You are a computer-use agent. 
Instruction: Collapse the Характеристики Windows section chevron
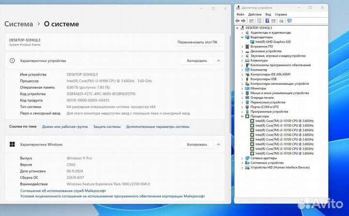219,144
